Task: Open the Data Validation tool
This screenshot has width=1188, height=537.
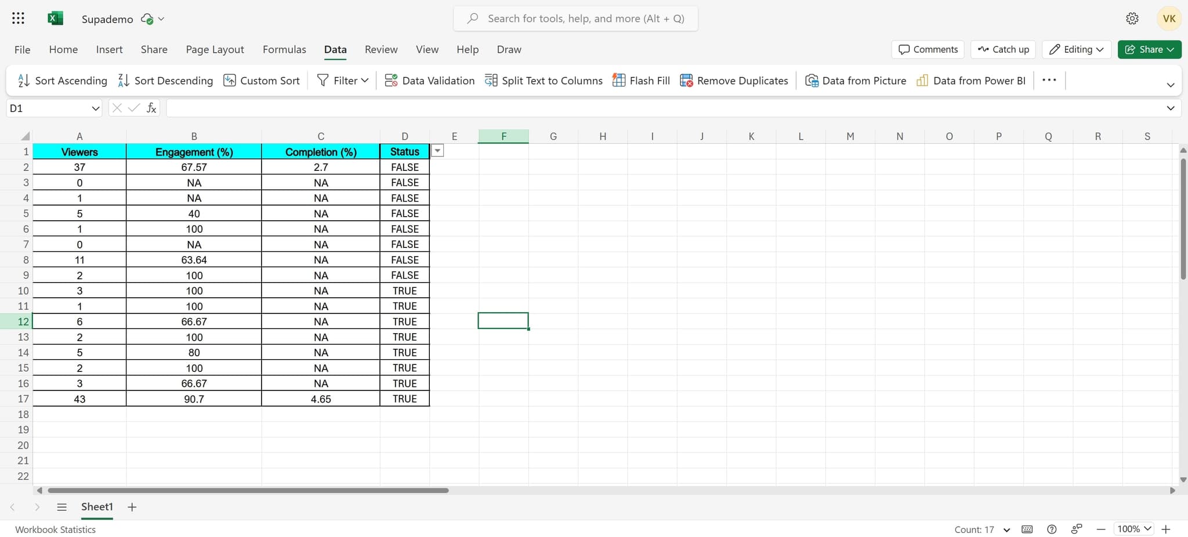Action: (429, 81)
